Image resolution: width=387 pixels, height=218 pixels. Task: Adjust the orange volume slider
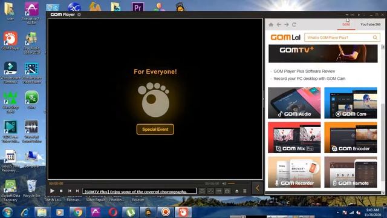point(231,183)
